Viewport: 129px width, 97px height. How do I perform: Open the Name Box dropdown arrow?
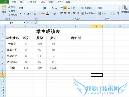coord(24,23)
